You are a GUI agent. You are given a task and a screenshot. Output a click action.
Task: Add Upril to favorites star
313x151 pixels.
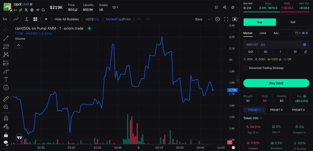pyautogui.click(x=233, y=7)
